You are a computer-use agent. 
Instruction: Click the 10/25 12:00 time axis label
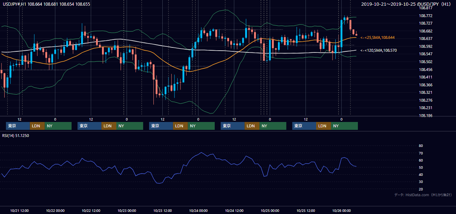click(x=306, y=210)
